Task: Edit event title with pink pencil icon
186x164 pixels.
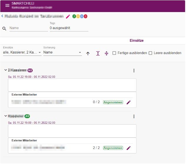Action: coord(68,16)
